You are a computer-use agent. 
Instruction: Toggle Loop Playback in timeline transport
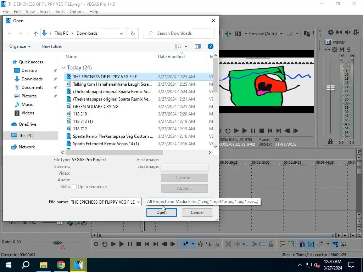pyautogui.click(x=105, y=244)
